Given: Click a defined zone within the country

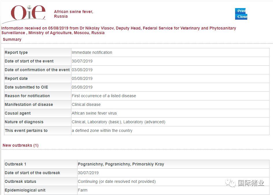Looking at the screenshot, I should pos(102,130).
